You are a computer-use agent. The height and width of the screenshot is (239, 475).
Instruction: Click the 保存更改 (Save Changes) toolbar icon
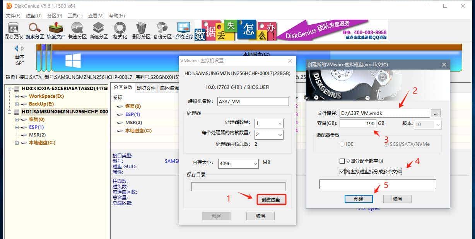[x=13, y=30]
